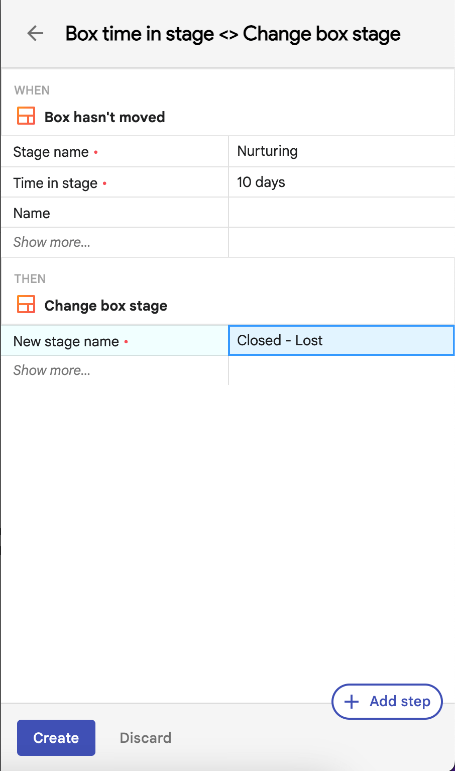The image size is (455, 771).
Task: Click the back arrow icon
Action: click(35, 34)
